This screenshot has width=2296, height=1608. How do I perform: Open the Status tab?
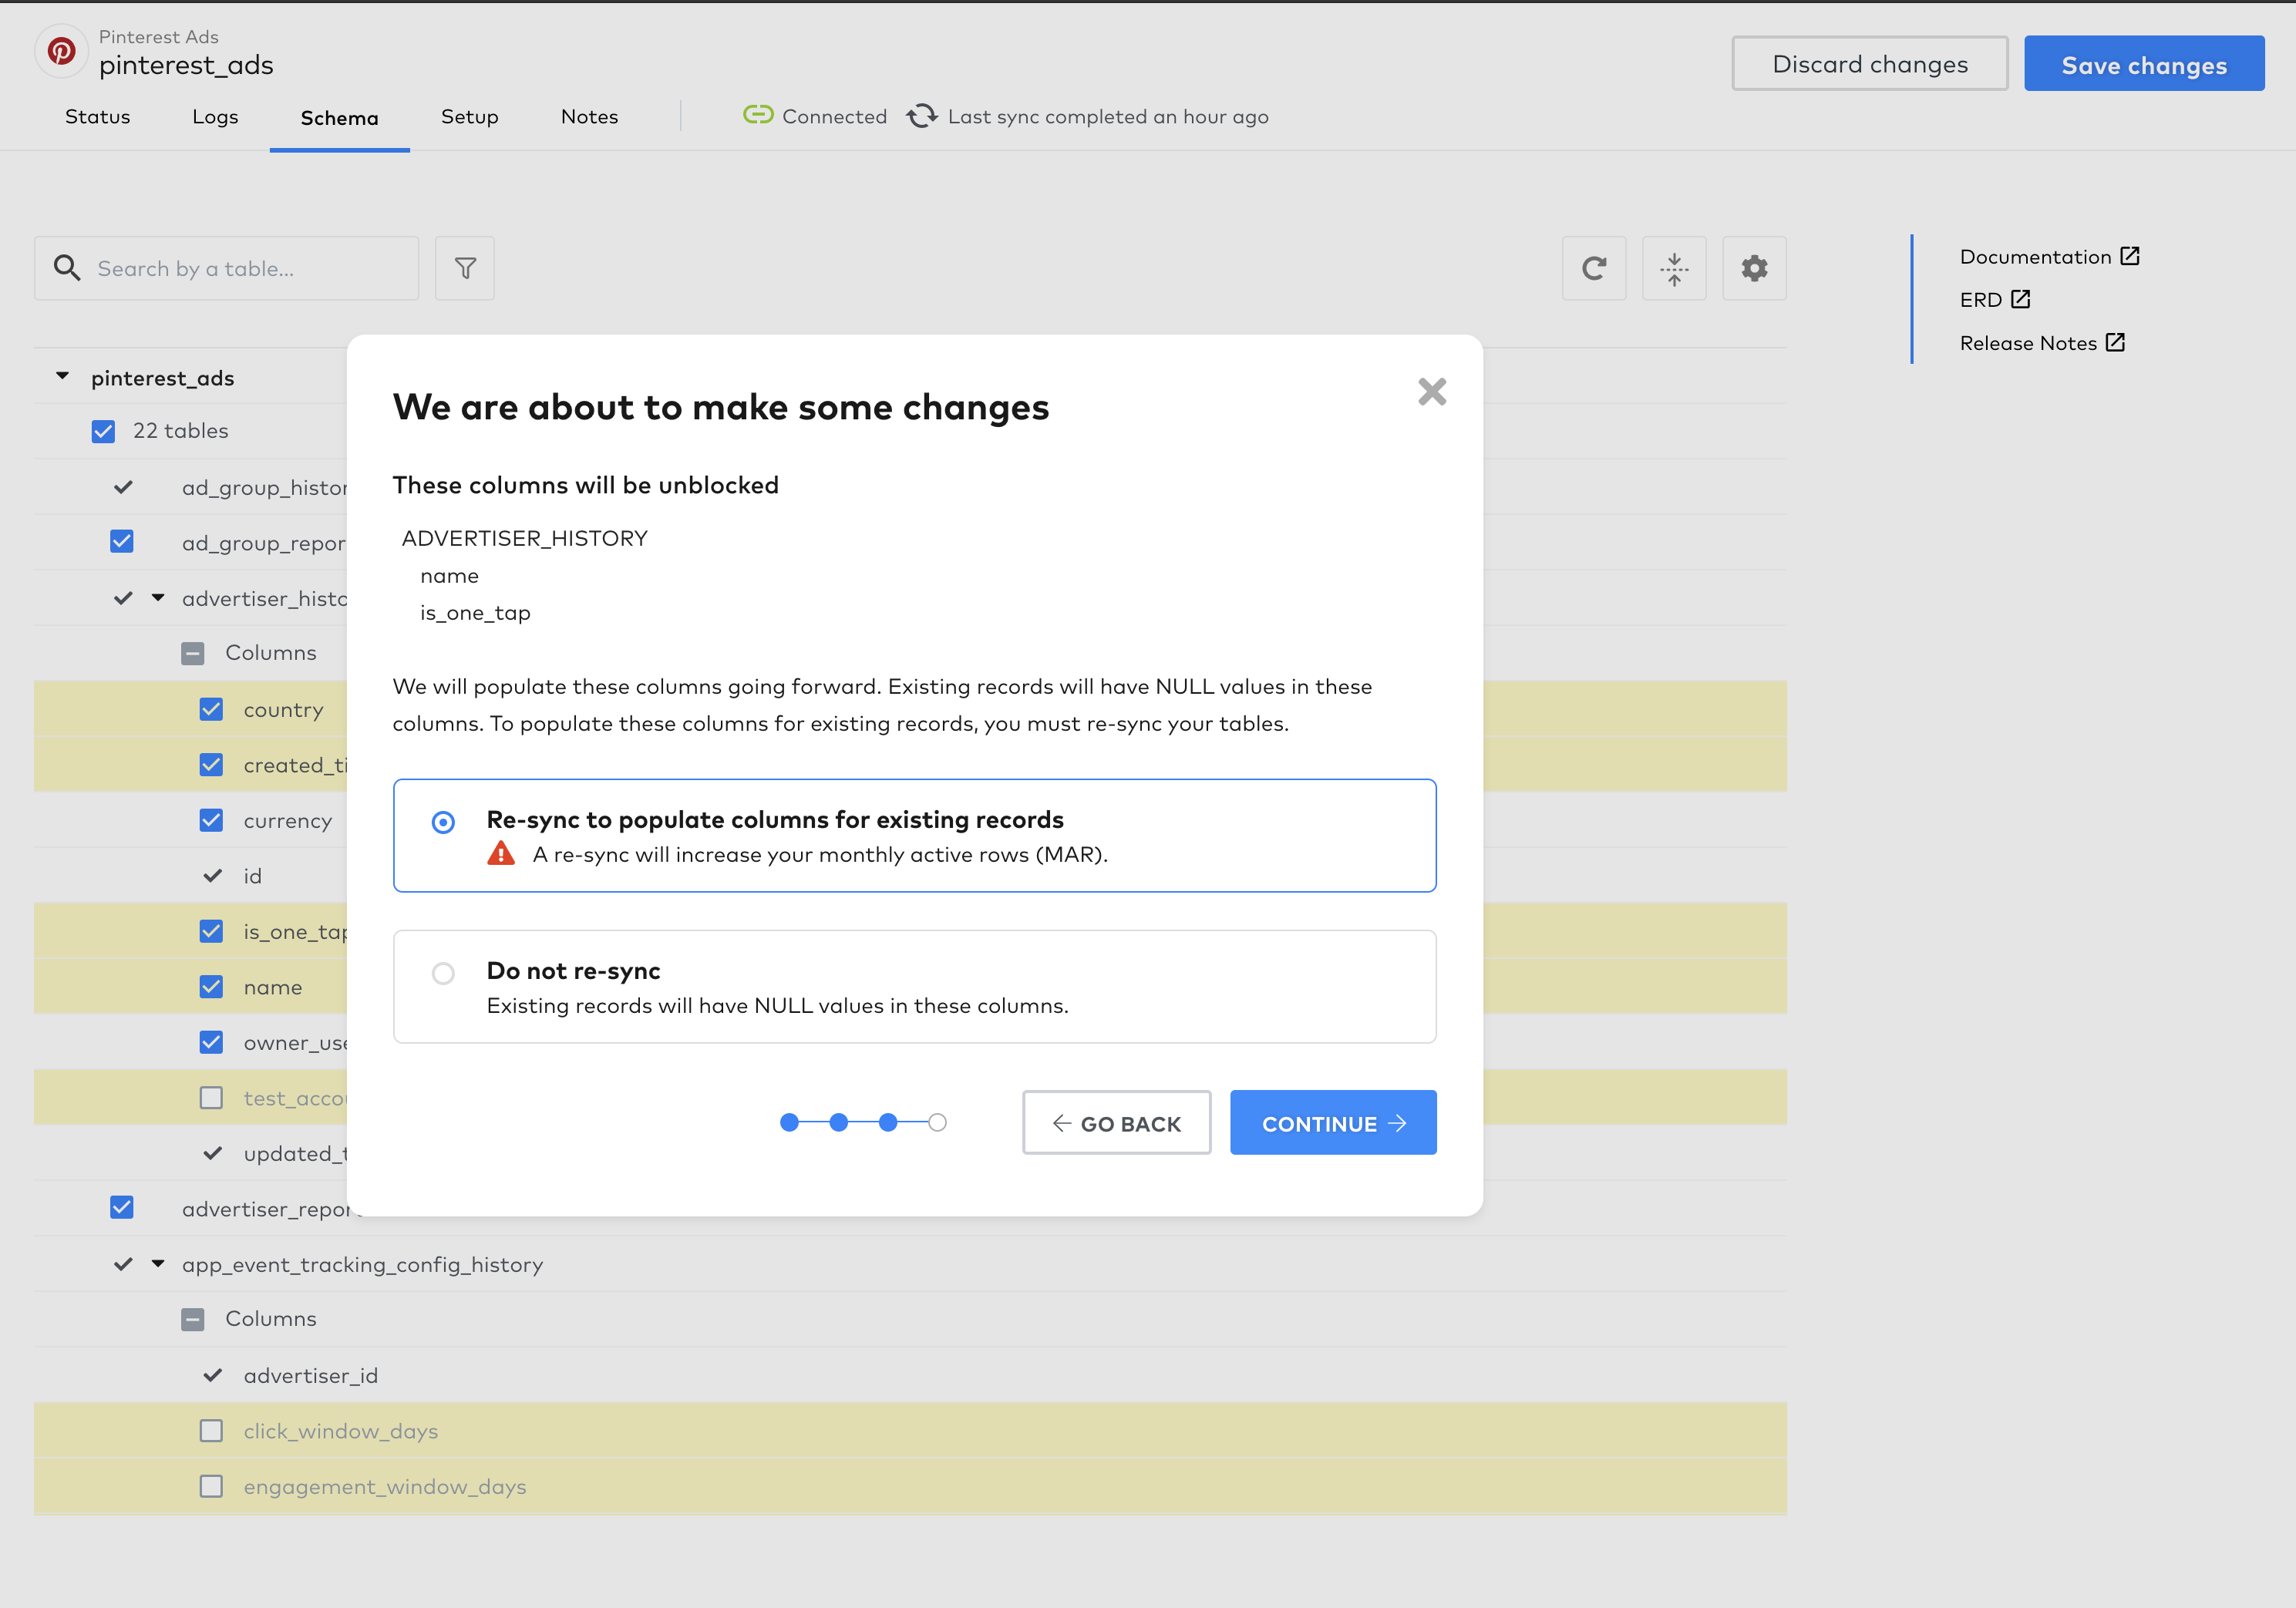pyautogui.click(x=97, y=116)
